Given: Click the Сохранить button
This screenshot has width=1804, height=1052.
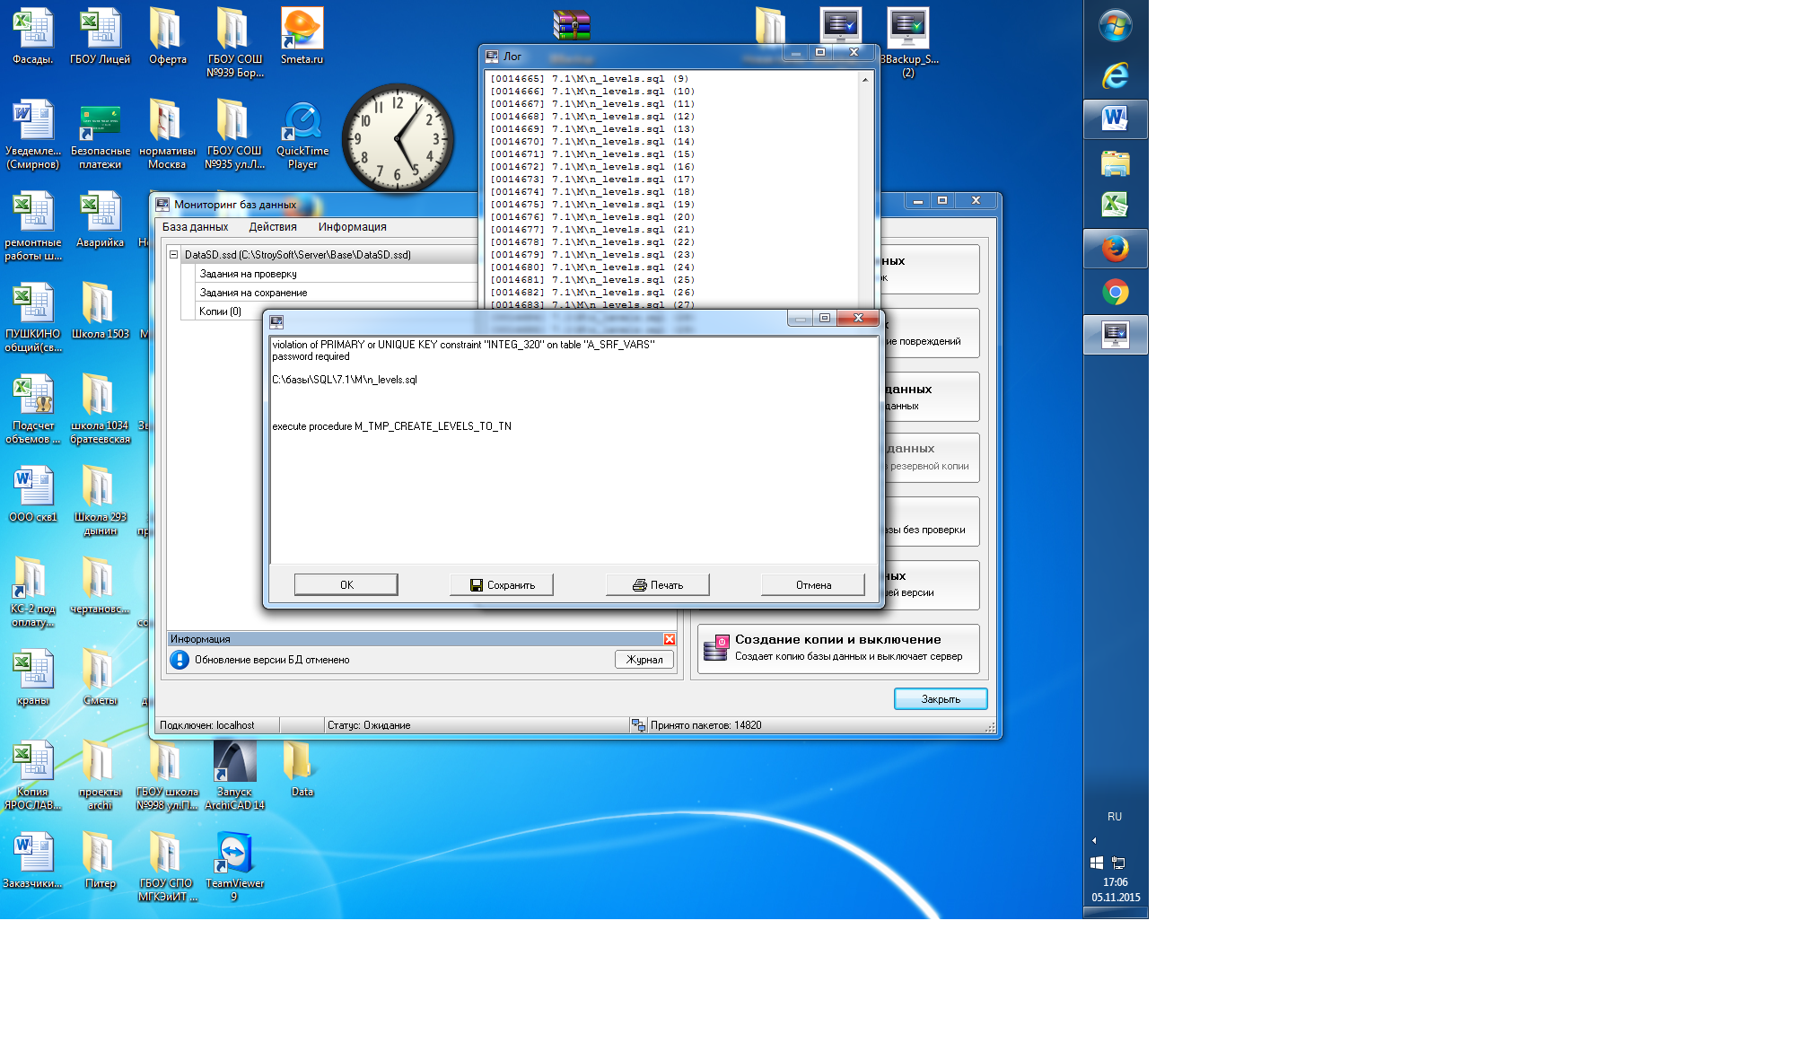Looking at the screenshot, I should (502, 584).
